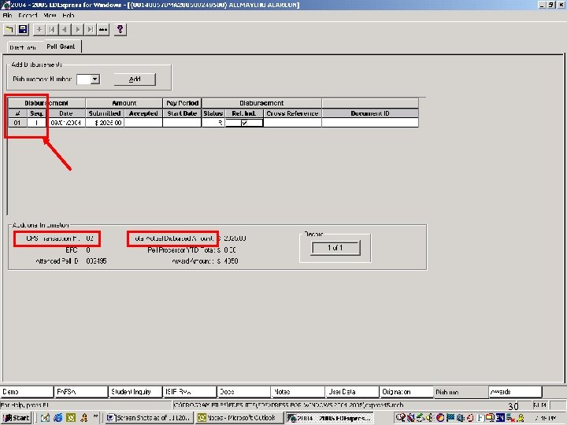Open the View menu

50,15
